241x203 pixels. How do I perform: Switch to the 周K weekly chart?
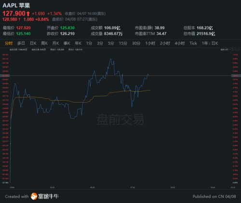(x=44, y=43)
